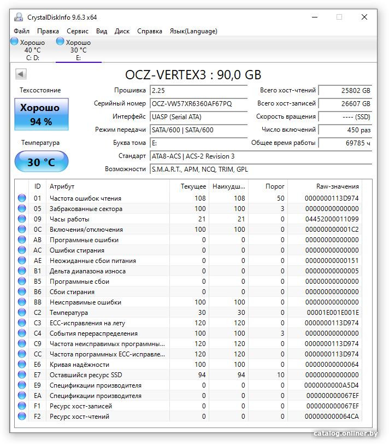The height and width of the screenshot is (445, 389).
Task: Switch to the C: D: disk tab
Action: 33,50
